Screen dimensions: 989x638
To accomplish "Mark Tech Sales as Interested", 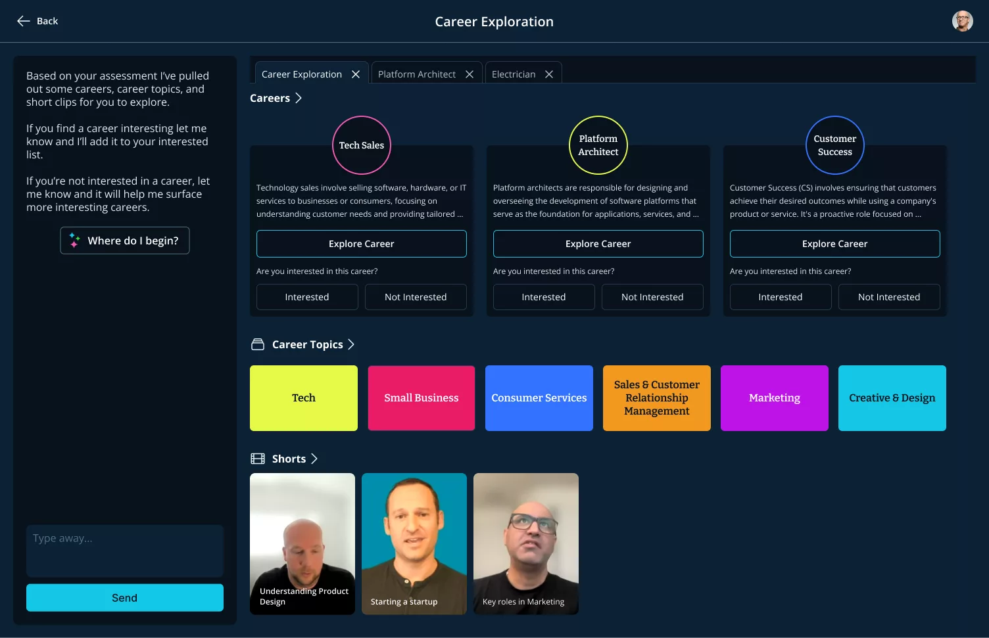I will click(307, 297).
